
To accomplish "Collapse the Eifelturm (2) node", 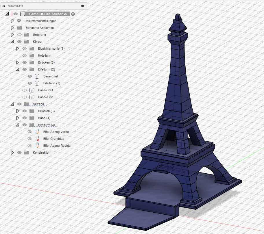I will point(18,69).
